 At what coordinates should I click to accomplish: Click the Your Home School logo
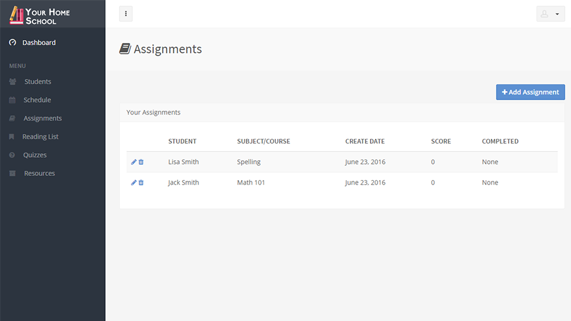pos(39,16)
